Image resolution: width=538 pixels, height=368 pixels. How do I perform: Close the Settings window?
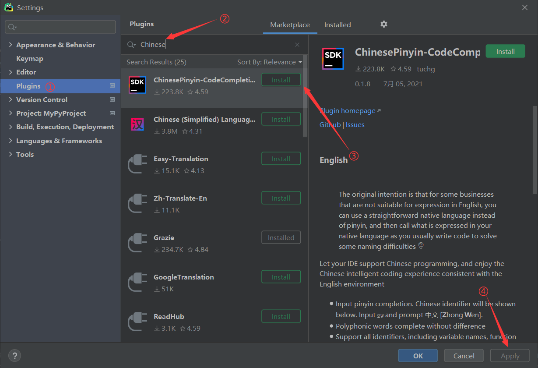point(525,7)
